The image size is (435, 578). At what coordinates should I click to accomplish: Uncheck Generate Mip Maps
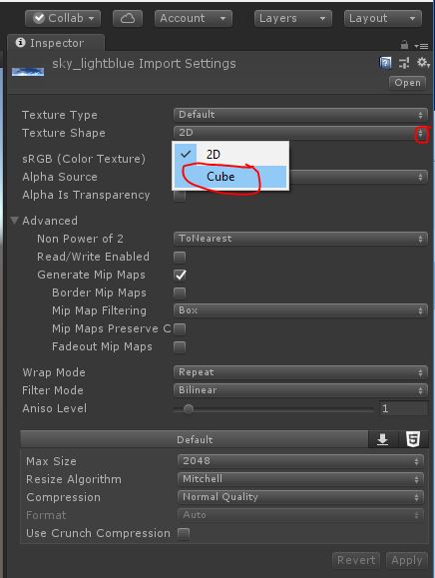pyautogui.click(x=181, y=275)
